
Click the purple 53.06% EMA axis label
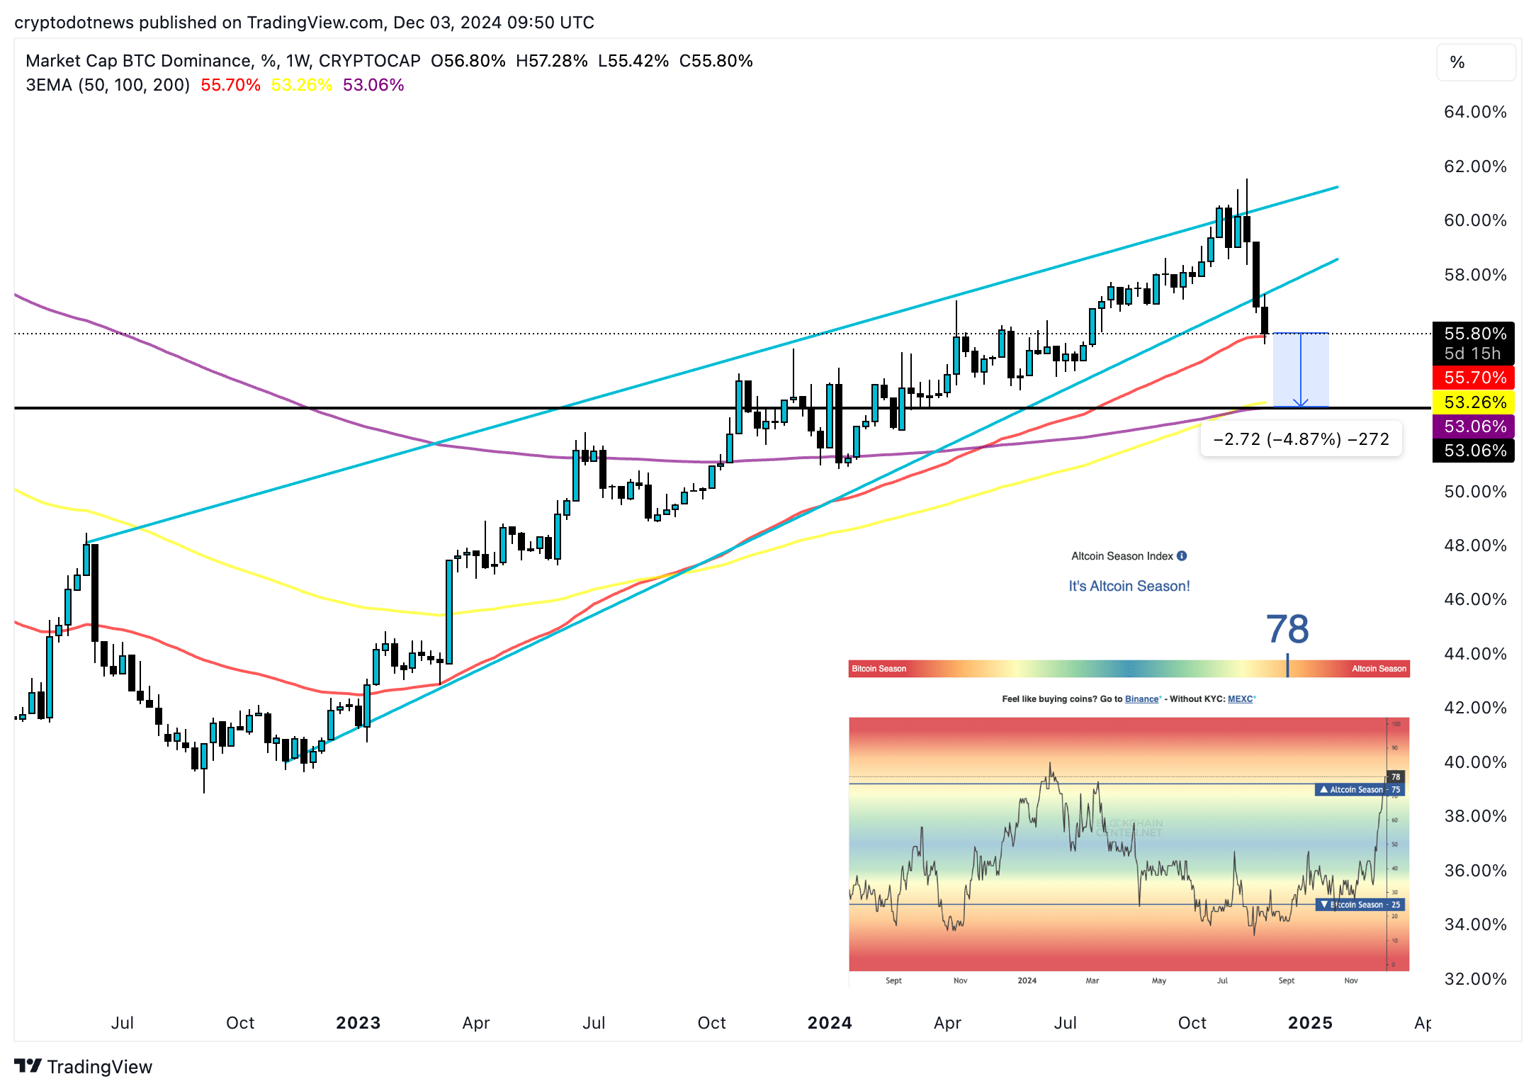[1474, 426]
